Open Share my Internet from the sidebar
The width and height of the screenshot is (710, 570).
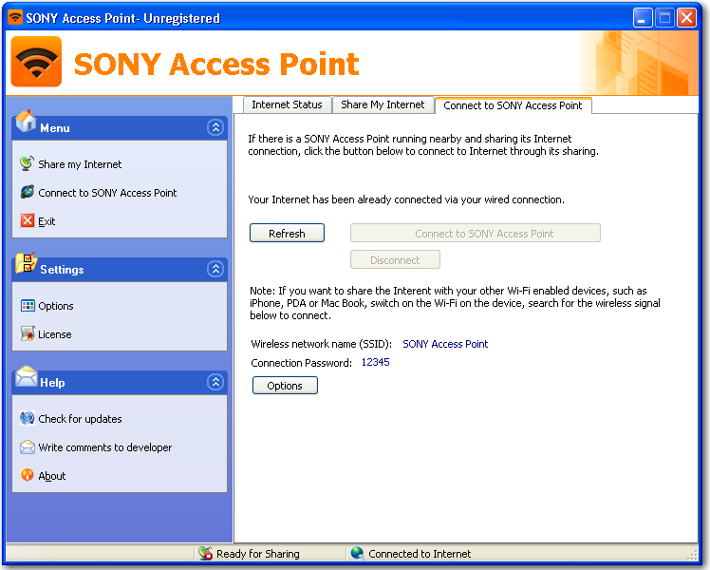click(80, 164)
